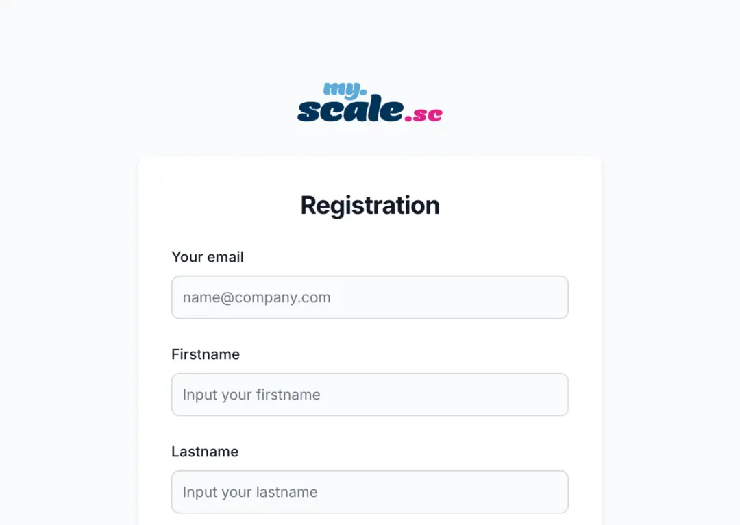The image size is (740, 525).
Task: Click the Registration heading
Action: tap(370, 206)
